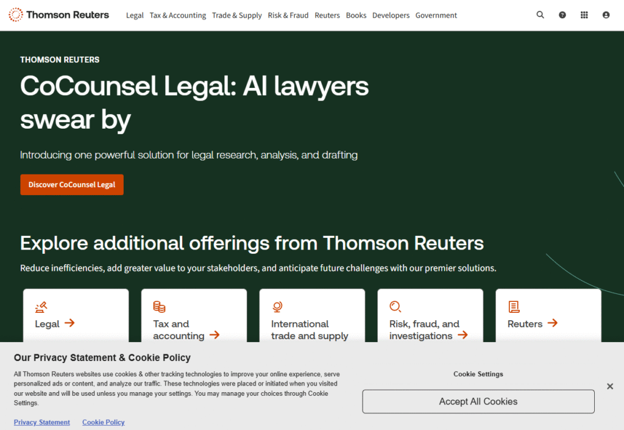Open Cookie Settings
The image size is (624, 430).
click(478, 374)
